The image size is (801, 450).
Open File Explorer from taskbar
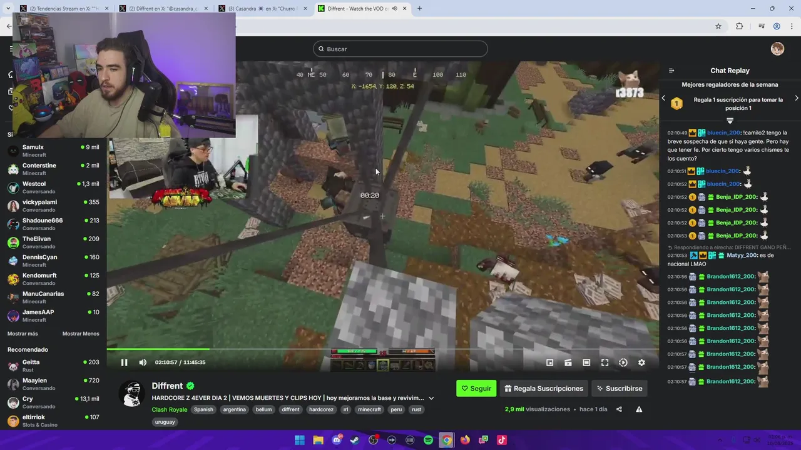[x=318, y=440]
